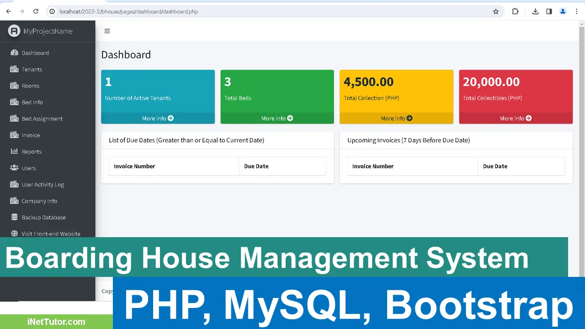
Task: Click Visit Front-end Website link
Action: [50, 233]
